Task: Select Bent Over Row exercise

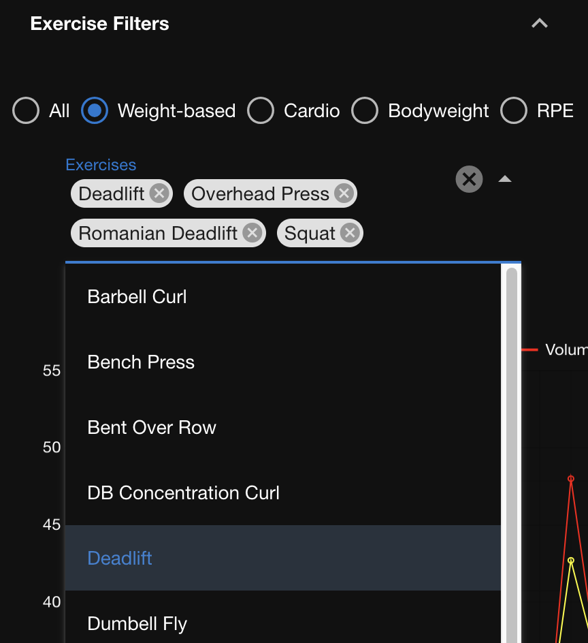Action: coord(152,428)
